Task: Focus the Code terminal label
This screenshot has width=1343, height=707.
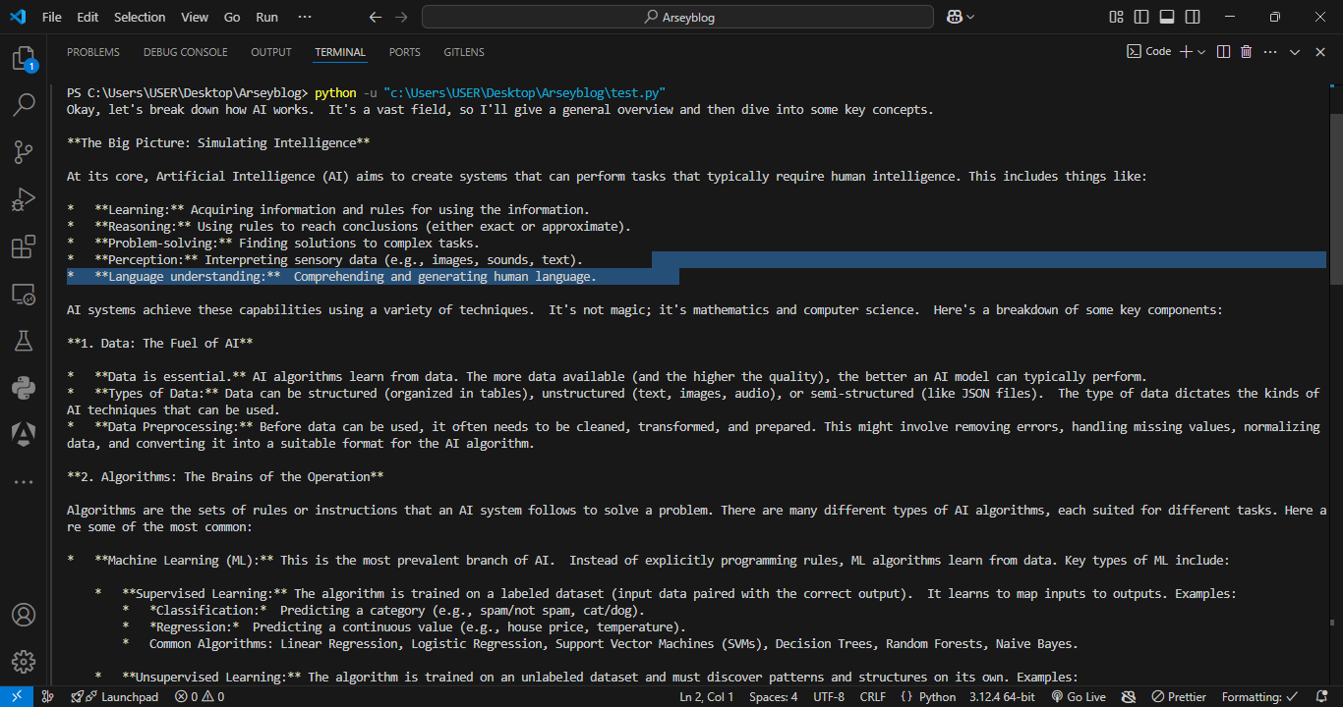Action: 1149,52
